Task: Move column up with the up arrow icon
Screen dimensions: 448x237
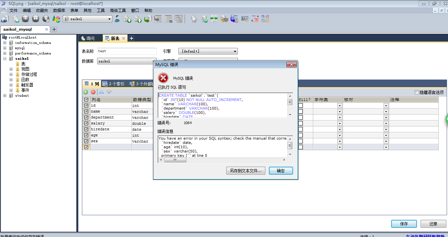Action: click(101, 92)
